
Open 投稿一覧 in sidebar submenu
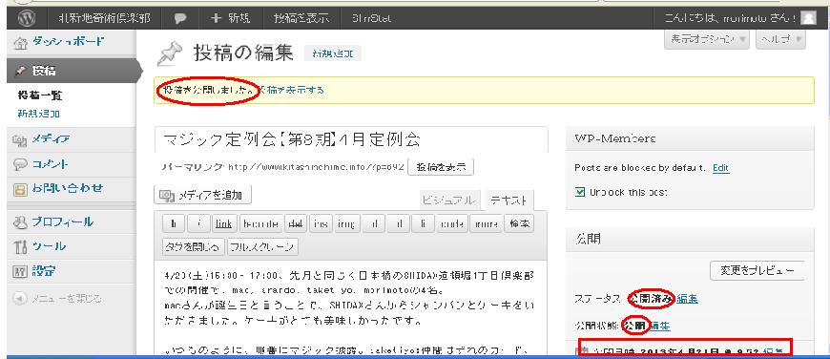click(x=40, y=95)
